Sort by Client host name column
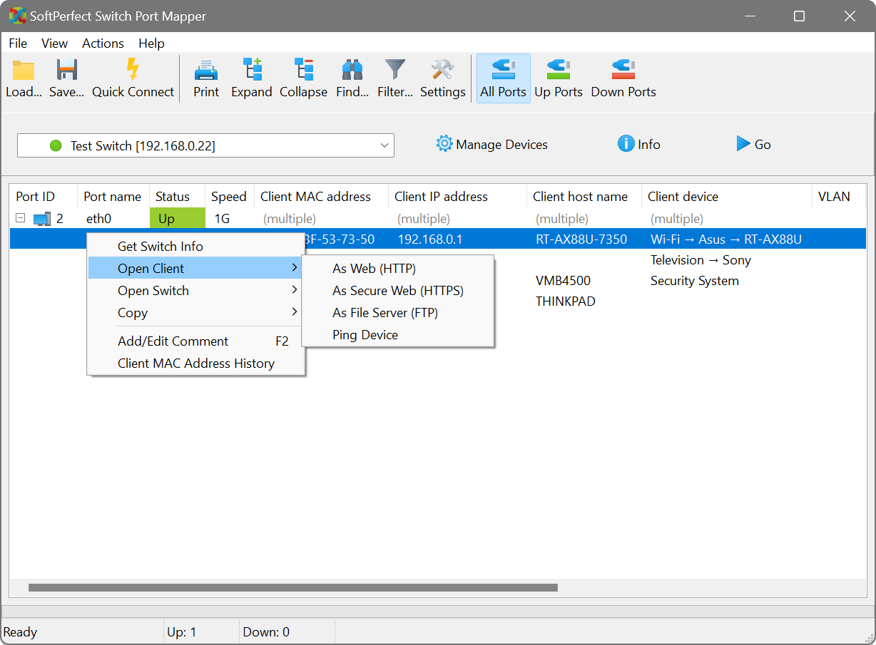This screenshot has height=645, width=876. [x=584, y=197]
